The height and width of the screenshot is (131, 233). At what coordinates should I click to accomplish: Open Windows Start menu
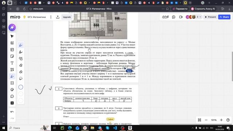tap(4, 128)
